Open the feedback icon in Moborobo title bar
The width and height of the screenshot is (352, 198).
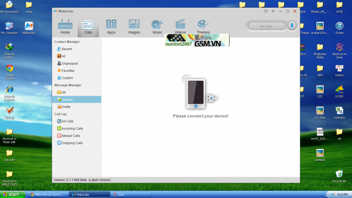pos(266,11)
